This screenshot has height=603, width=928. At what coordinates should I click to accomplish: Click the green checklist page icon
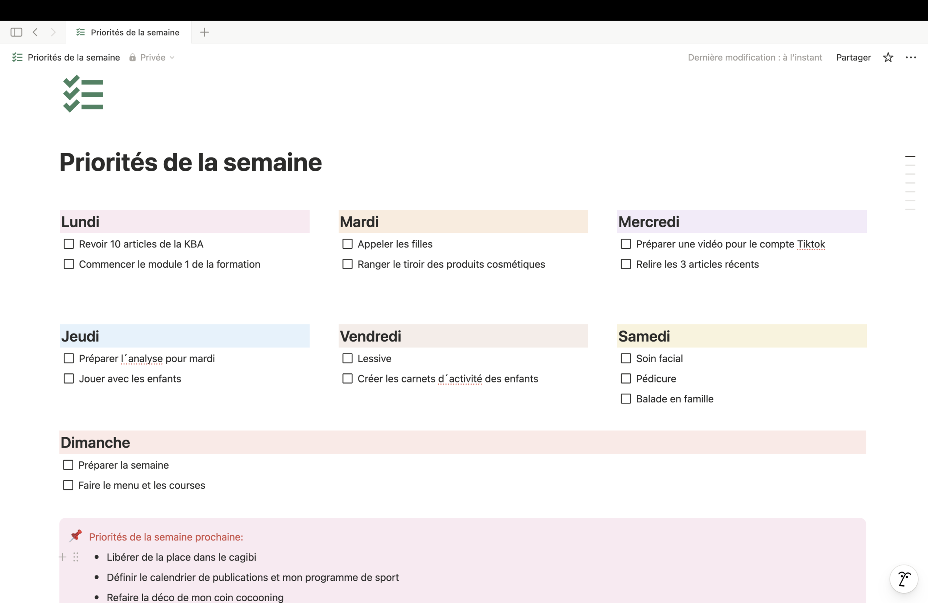coord(83,94)
